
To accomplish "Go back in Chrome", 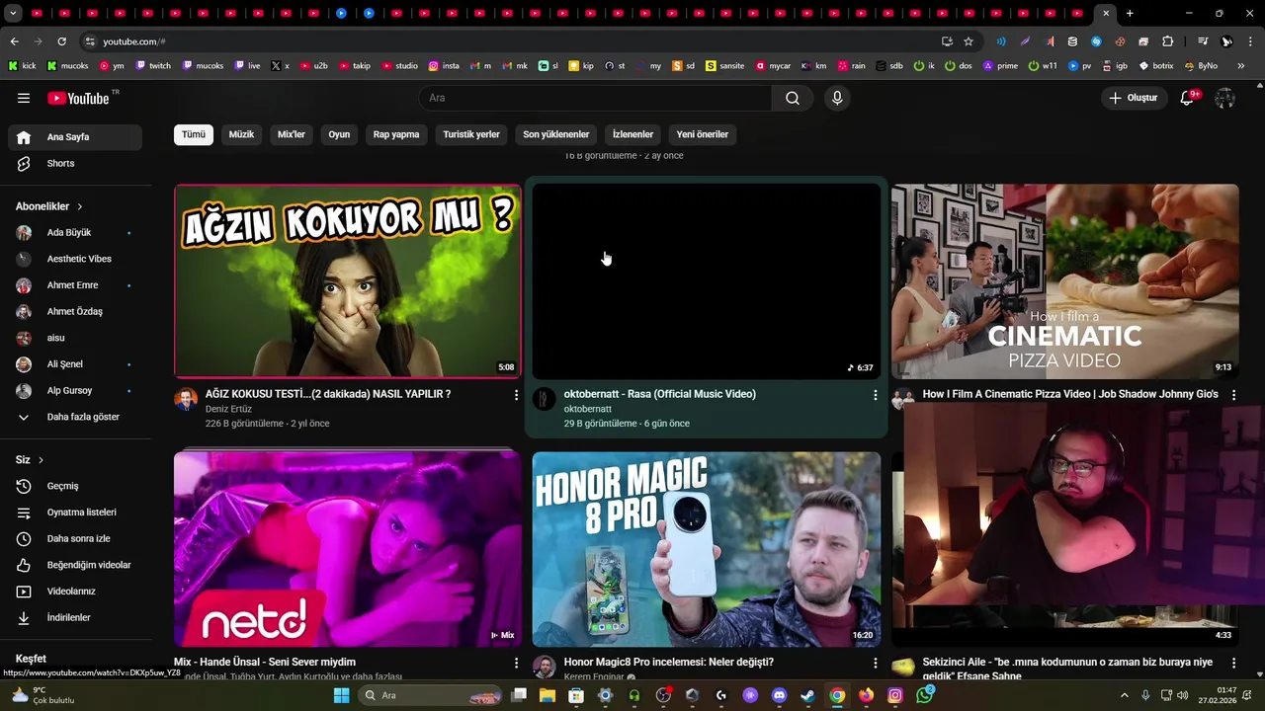I will coord(14,41).
